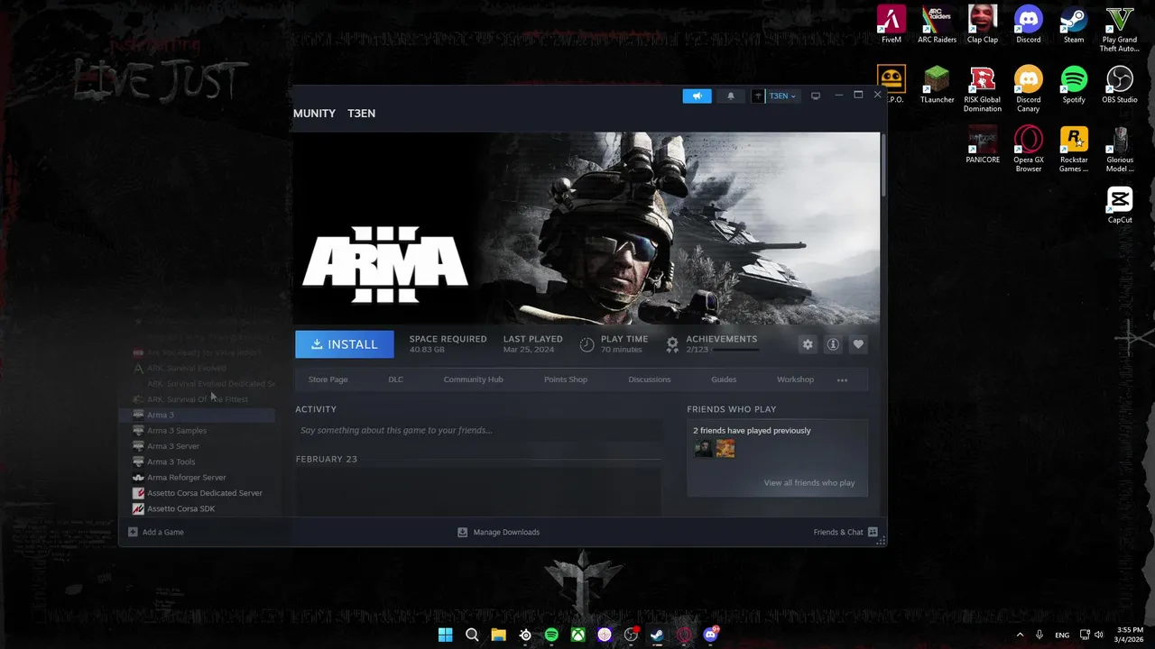This screenshot has width=1155, height=649.
Task: Open the Steam notifications bell
Action: pos(731,96)
